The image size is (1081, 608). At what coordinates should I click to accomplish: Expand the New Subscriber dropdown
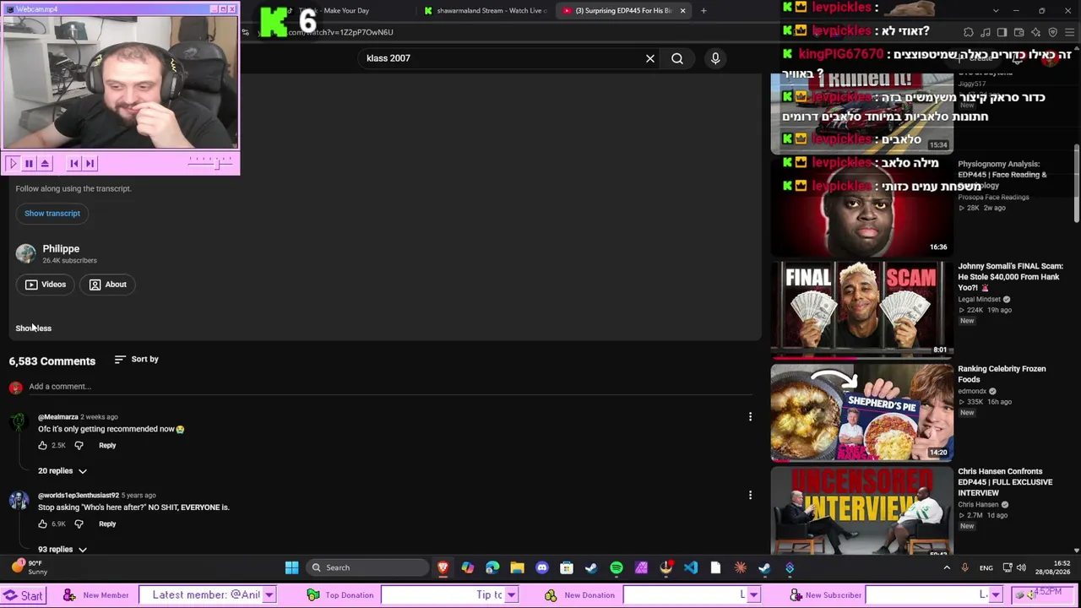tap(996, 595)
